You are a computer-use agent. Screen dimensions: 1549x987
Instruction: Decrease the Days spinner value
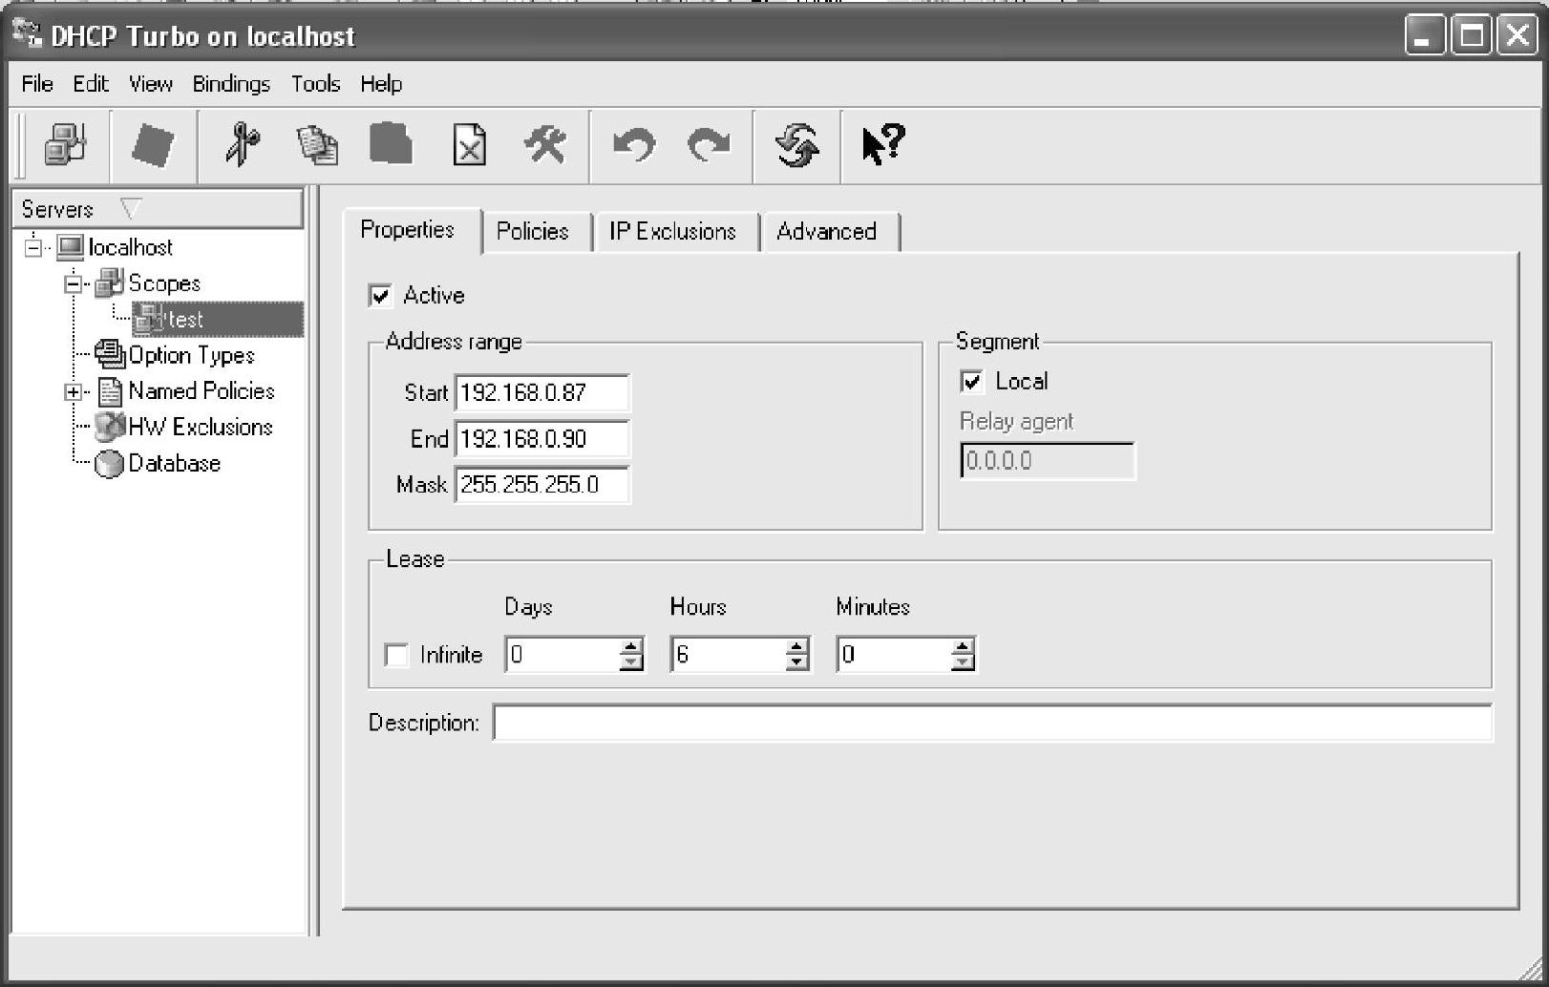click(630, 662)
